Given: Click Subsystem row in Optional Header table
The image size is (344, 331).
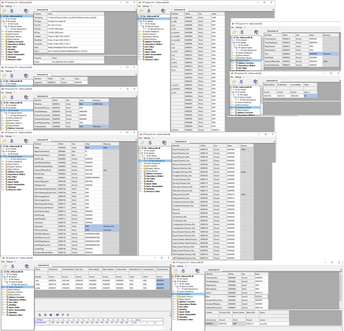Looking at the screenshot, I should click(76, 226).
